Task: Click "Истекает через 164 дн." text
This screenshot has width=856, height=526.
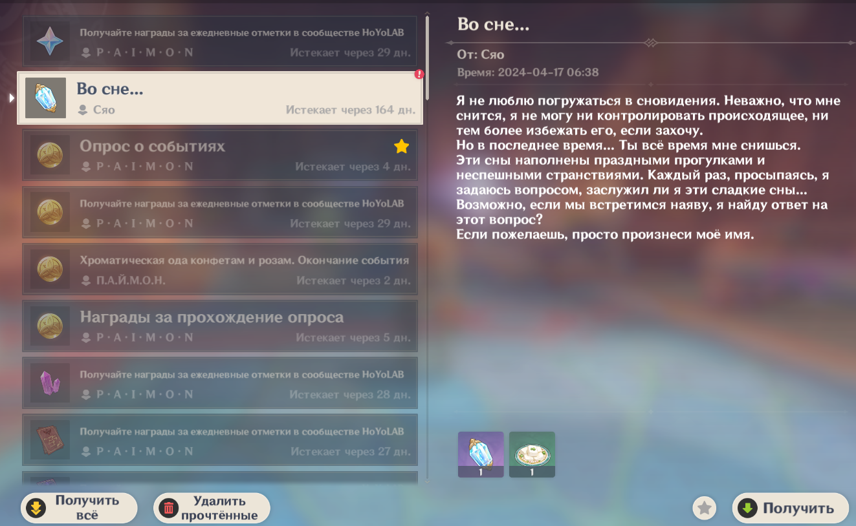Action: [351, 110]
